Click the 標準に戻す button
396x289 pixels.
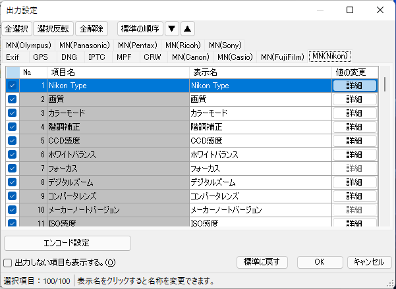(262, 262)
